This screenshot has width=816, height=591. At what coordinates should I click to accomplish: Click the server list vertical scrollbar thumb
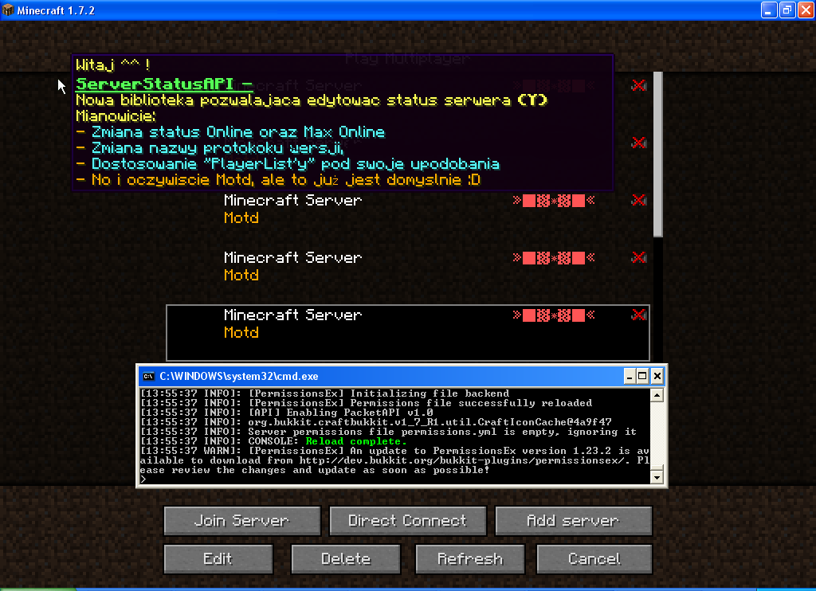coord(658,155)
